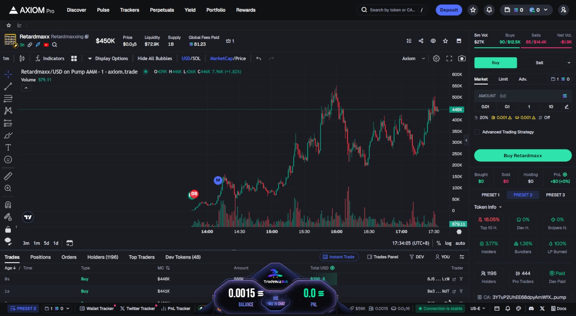Toggle percent scale on chart
Screen dimensions: 576x316
pos(438,243)
